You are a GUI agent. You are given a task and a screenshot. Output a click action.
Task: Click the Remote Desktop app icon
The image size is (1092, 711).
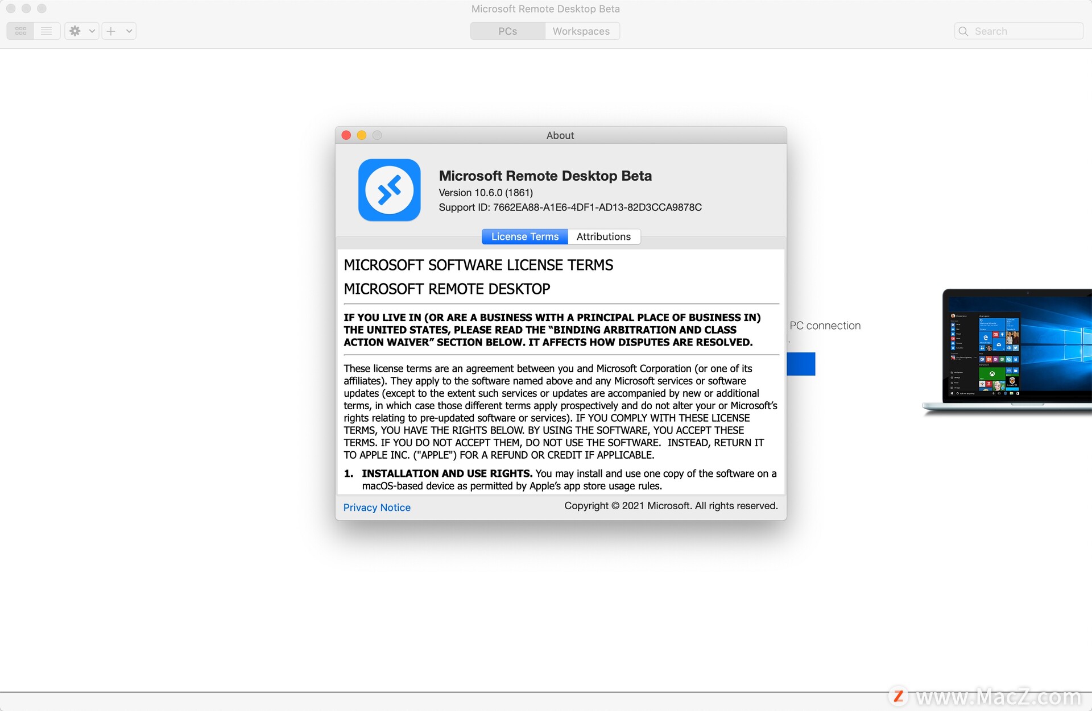390,190
